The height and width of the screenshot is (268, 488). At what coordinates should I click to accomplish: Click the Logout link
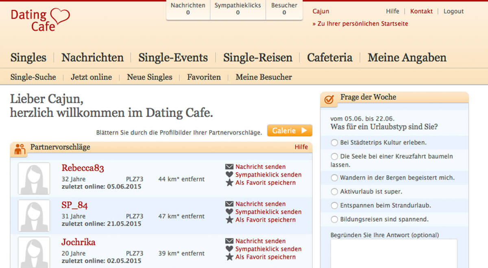point(453,11)
